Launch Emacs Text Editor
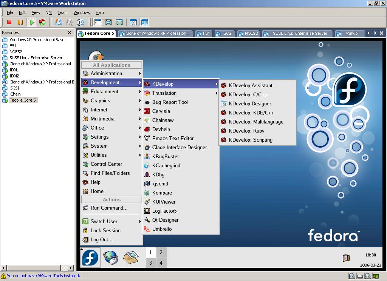Image resolution: width=387 pixels, height=281 pixels. click(x=181, y=138)
